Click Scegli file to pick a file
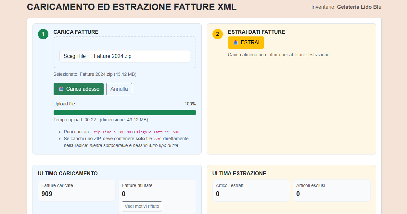Image resolution: width=407 pixels, height=214 pixels. 74,56
